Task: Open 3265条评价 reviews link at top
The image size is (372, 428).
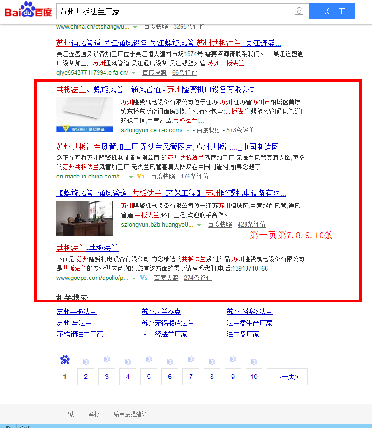Action: 190,27
